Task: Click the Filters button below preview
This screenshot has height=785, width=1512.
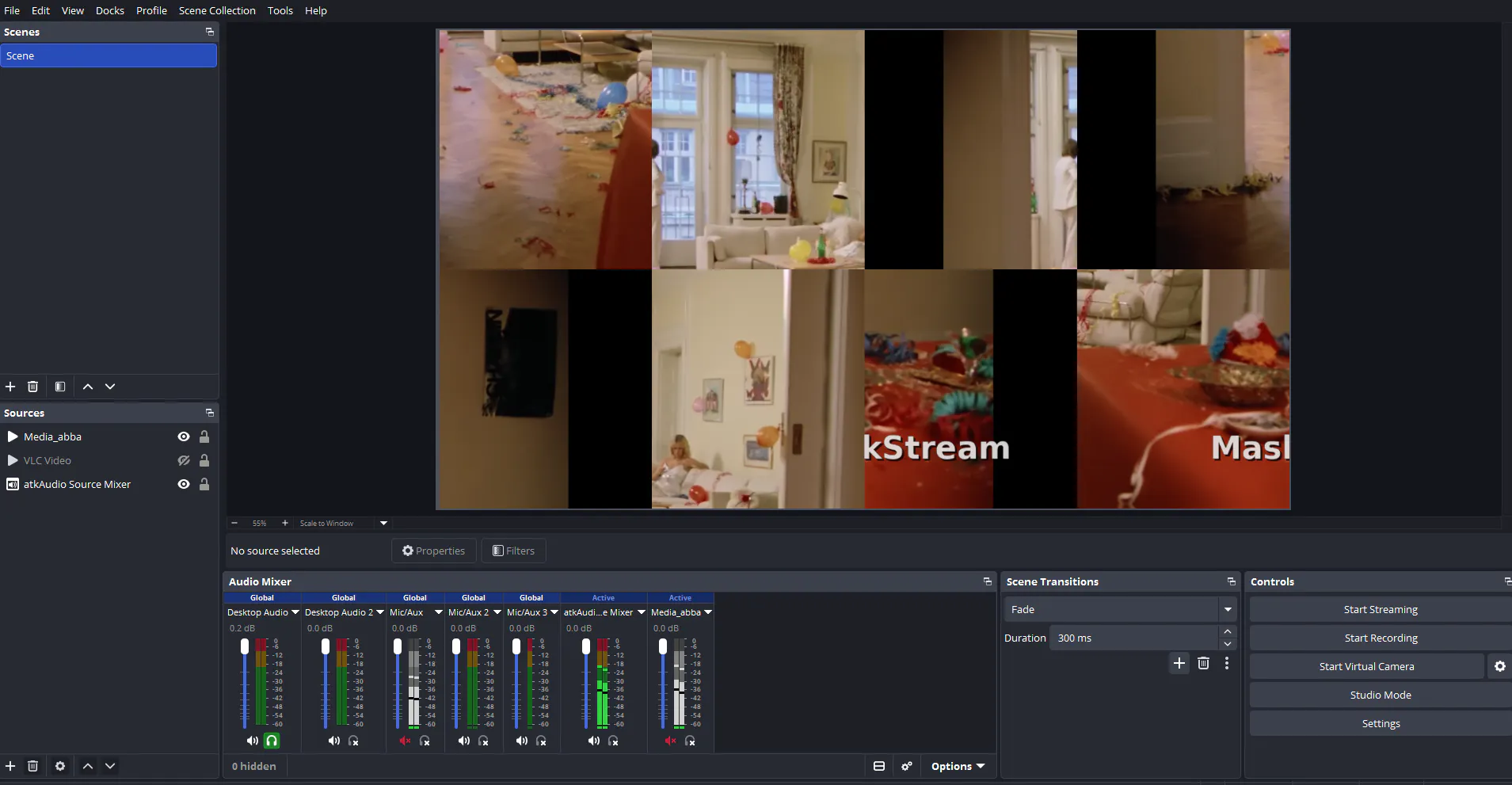Action: pos(513,551)
